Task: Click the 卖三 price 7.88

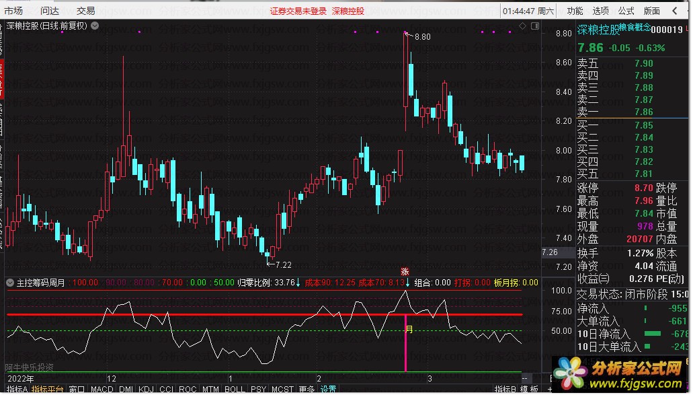Action: 644,87
